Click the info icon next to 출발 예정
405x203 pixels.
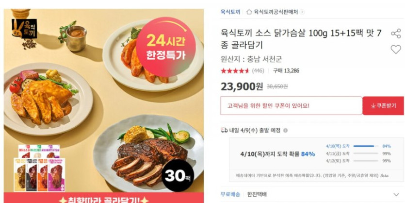pyautogui.click(x=285, y=130)
